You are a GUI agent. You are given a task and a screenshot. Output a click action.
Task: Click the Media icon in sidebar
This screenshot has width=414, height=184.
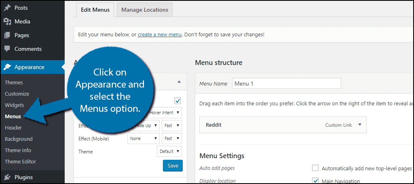[x=7, y=21]
